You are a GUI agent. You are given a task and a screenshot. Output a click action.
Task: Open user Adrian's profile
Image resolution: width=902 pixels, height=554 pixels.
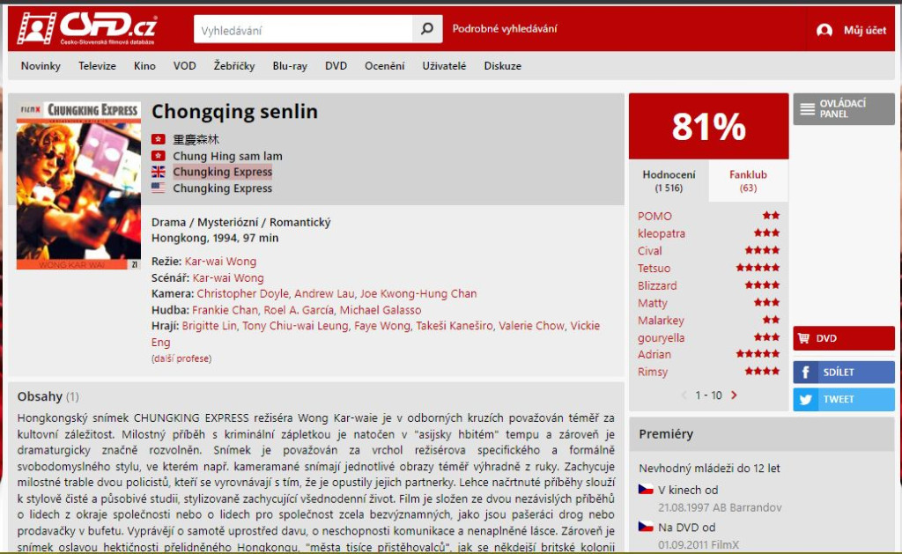(x=654, y=354)
